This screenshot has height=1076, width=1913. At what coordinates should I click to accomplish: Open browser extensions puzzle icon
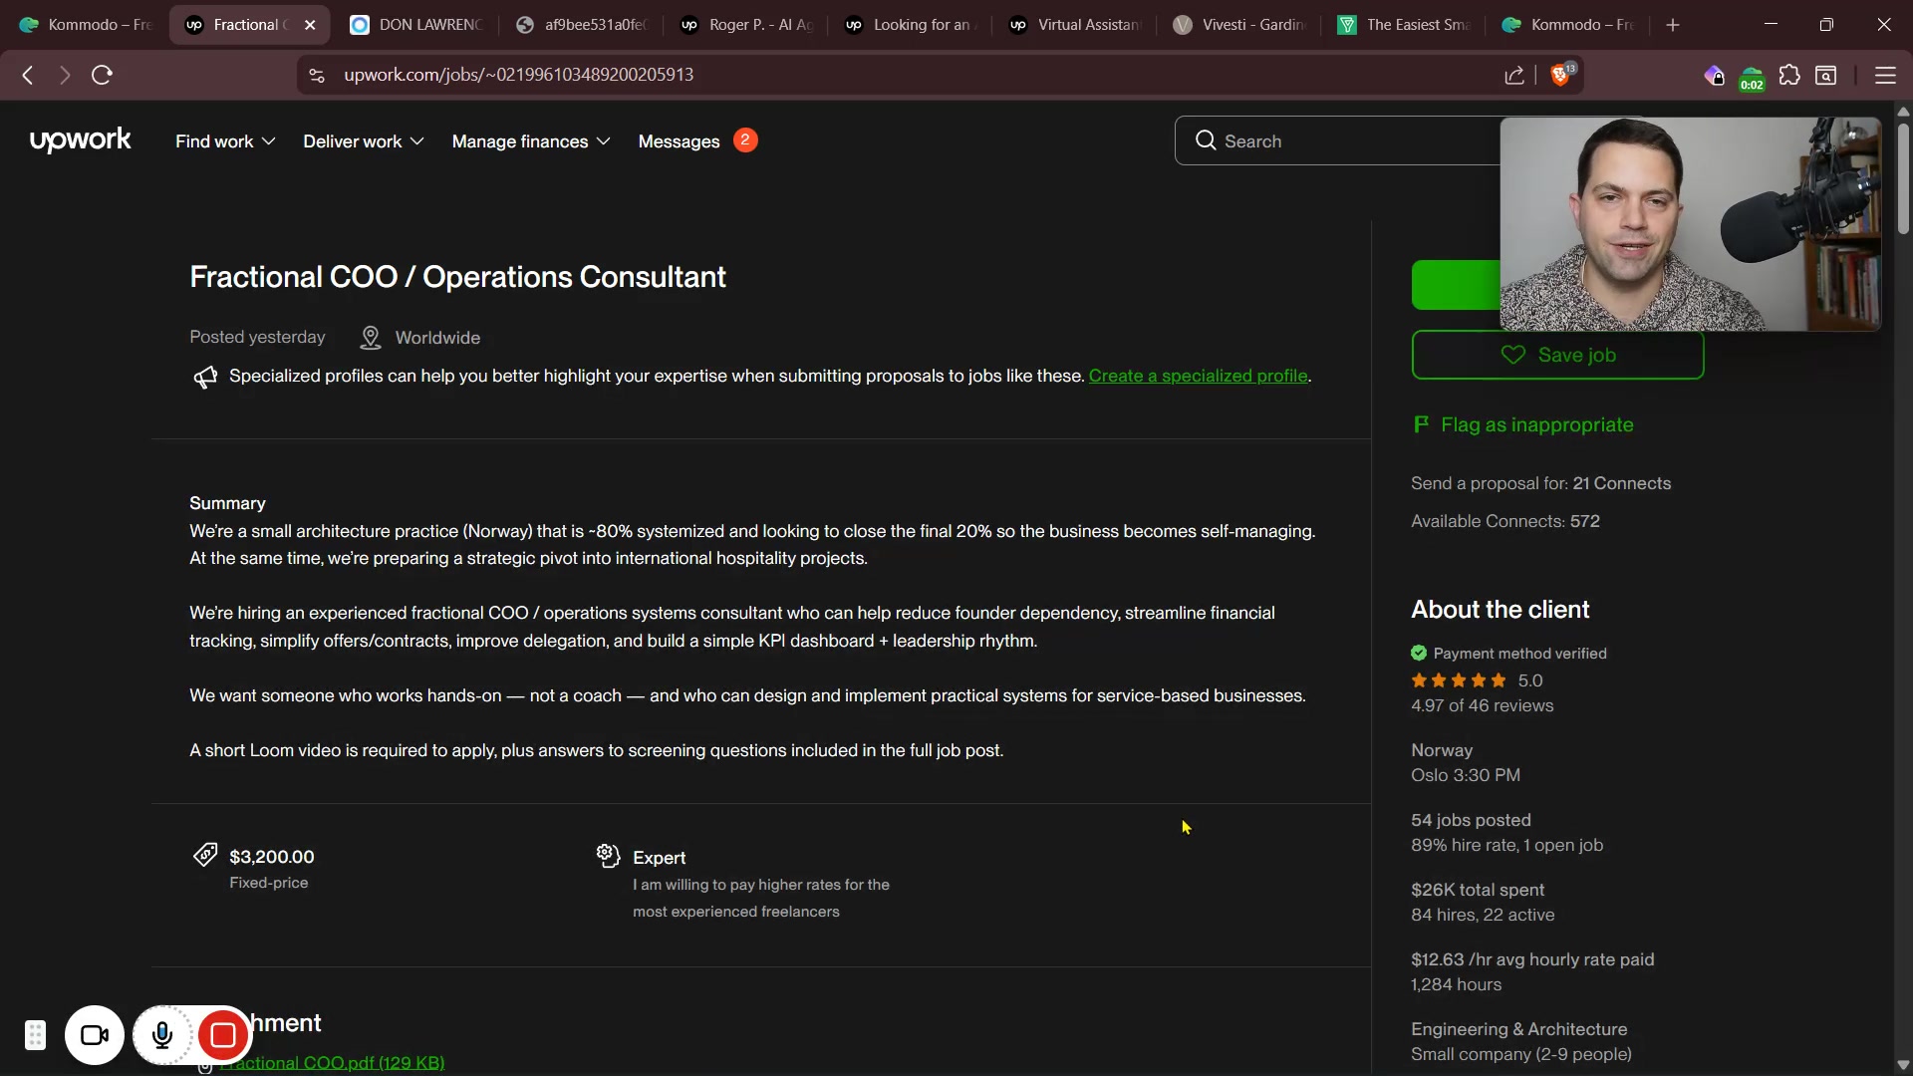pos(1789,76)
